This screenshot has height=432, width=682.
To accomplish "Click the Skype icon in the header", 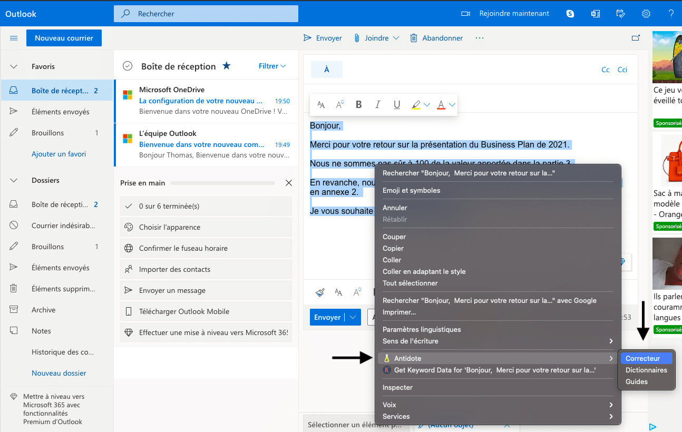I will tap(570, 14).
